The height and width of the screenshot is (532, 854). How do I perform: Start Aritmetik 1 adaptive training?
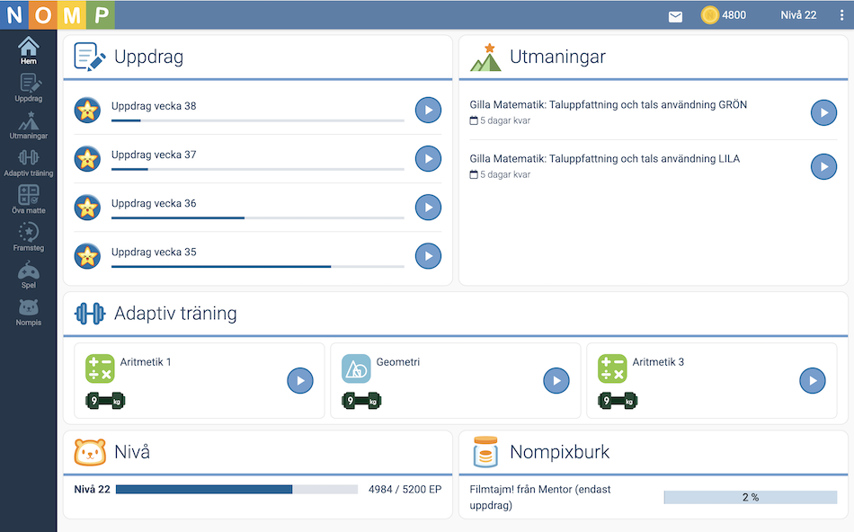pos(300,381)
